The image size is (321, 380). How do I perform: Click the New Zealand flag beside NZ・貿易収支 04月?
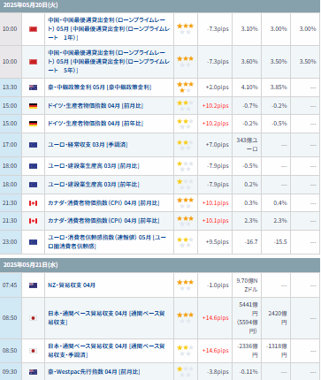tap(33, 285)
